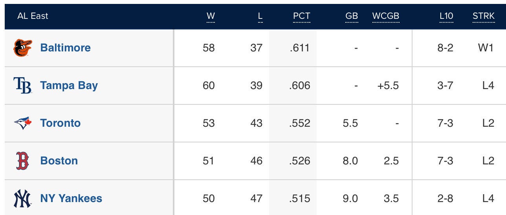Screen dimensions: 506x215
Task: Click the NY Yankees logo
Action: pos(22,199)
